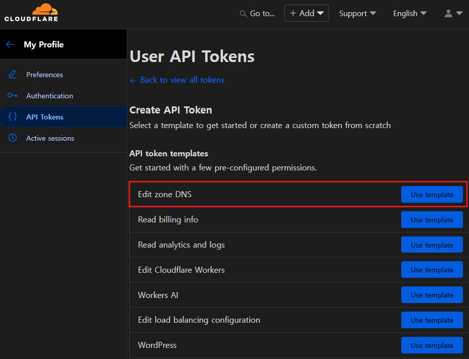
Task: Open the English language dropdown
Action: click(410, 14)
